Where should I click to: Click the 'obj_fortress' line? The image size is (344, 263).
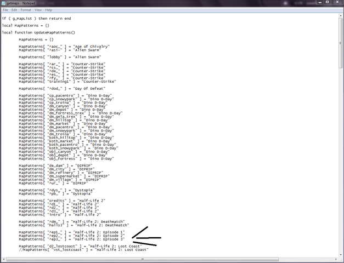66,159
